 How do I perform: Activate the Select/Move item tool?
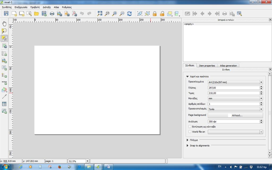point(4,38)
